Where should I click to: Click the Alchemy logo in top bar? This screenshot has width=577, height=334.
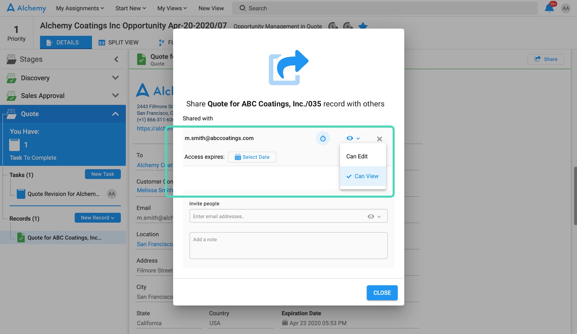click(x=26, y=8)
